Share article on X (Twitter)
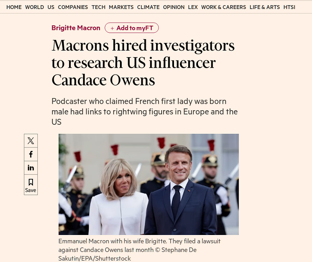The width and height of the screenshot is (312, 262). 30,141
